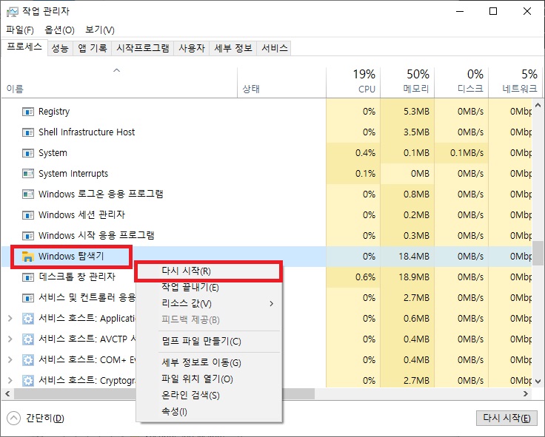Open the 옵션(O) menu

tap(59, 30)
